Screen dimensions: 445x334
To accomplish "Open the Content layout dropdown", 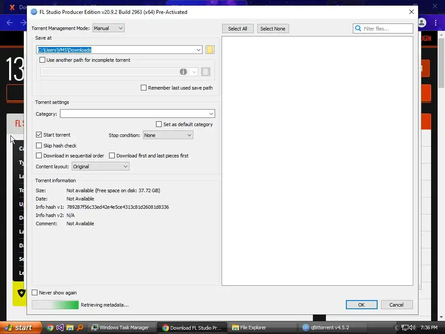I will pos(100,167).
